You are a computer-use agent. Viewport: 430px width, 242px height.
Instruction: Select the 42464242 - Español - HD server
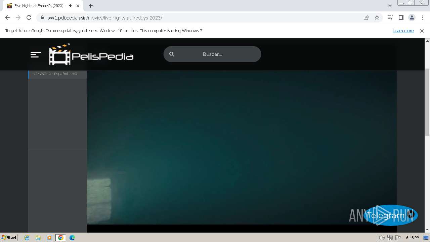(57, 74)
